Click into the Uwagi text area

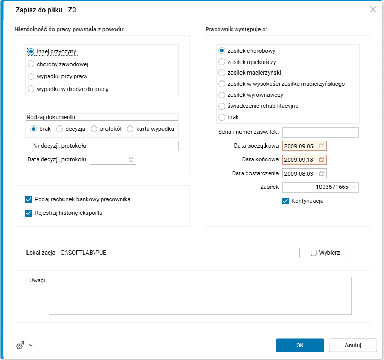point(200,296)
